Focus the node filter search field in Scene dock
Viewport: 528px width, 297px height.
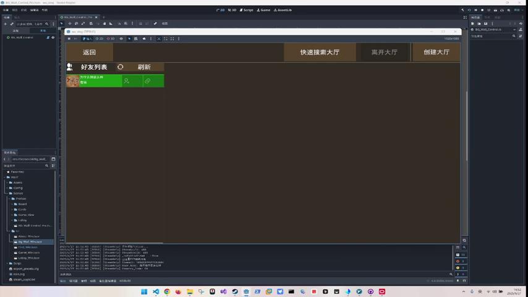coord(32,24)
